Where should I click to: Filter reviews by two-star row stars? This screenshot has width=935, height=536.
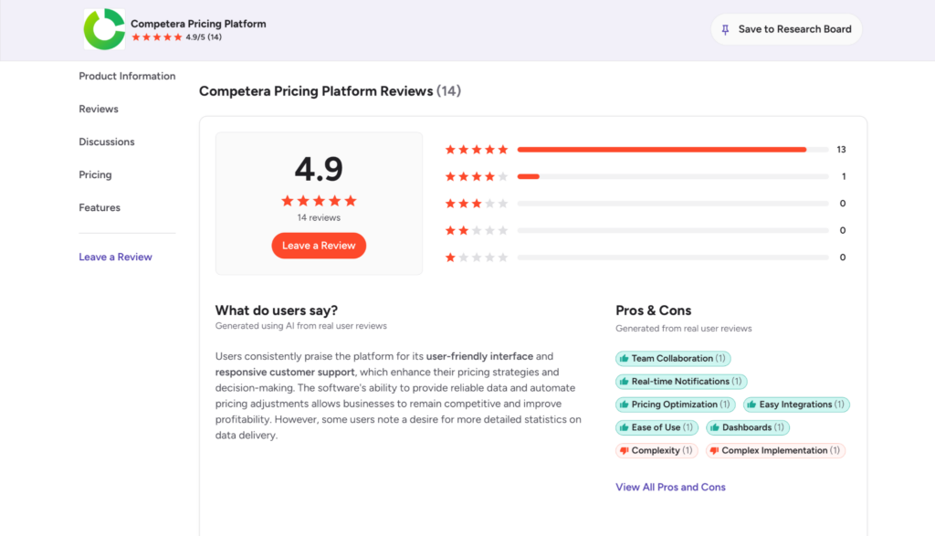click(x=477, y=230)
